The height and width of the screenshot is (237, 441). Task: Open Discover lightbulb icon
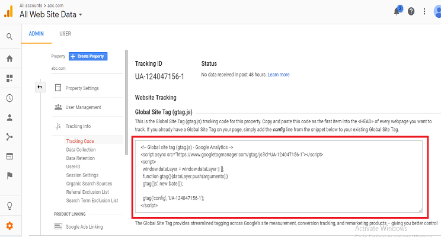pos(9,206)
